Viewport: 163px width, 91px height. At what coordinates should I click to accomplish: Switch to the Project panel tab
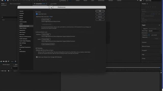3,4
